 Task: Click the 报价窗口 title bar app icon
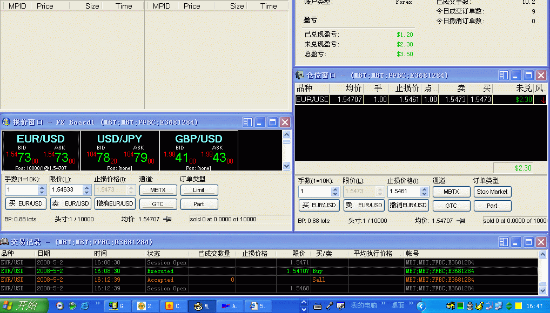coord(6,122)
